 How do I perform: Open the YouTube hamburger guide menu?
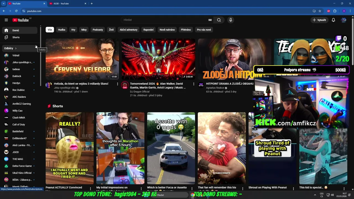[x=6, y=20]
